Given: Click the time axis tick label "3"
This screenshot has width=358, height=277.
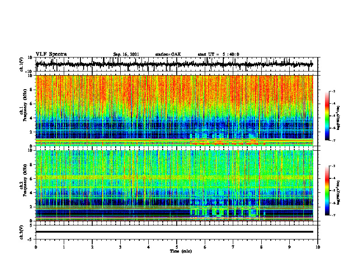Looking at the screenshot, I should click(x=120, y=247).
